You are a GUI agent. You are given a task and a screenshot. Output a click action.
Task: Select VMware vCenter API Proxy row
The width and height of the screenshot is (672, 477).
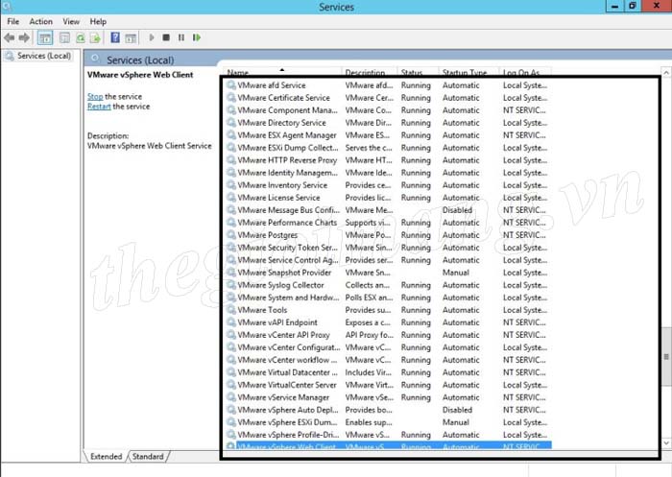pos(389,335)
